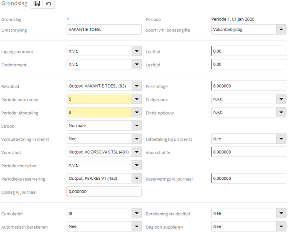Expand the Eindmoment dropdown
This screenshot has height=234, width=289.
coord(137,64)
